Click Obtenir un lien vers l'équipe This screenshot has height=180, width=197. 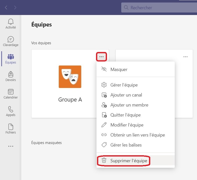point(137,135)
